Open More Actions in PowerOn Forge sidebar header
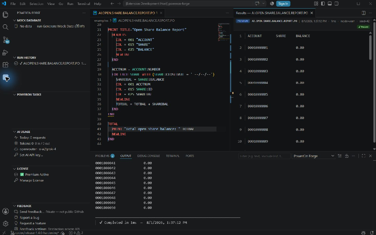 click(x=84, y=13)
